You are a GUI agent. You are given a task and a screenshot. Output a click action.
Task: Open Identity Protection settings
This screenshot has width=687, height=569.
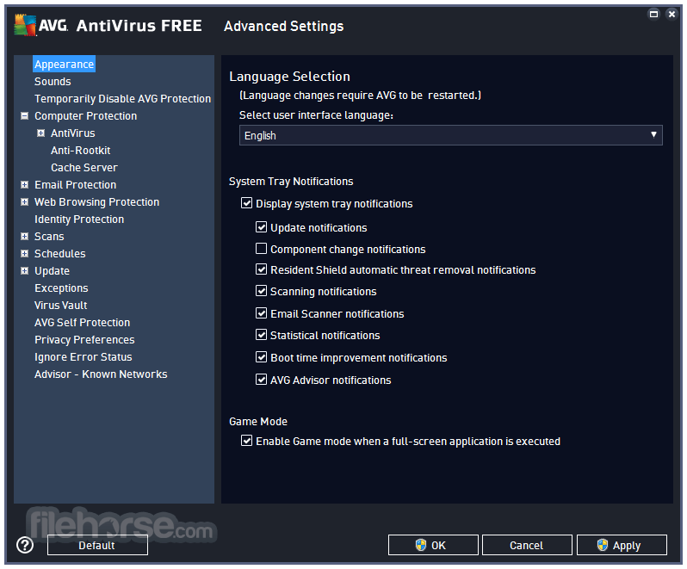[79, 219]
